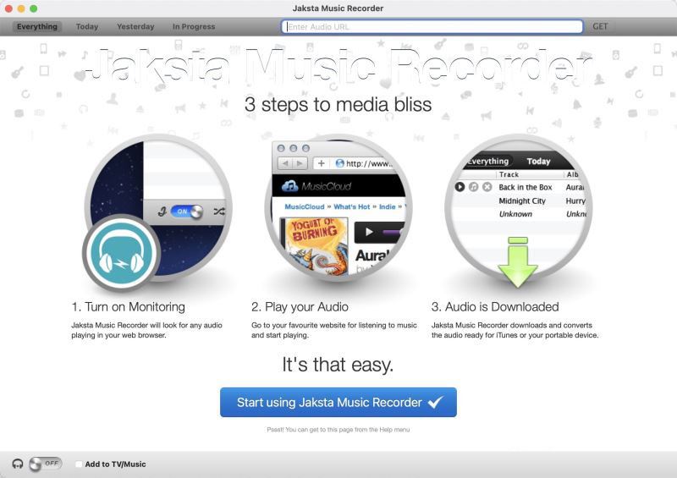The image size is (677, 478).
Task: Click the '3. Audio is Downloaded' heading
Action: pos(495,306)
